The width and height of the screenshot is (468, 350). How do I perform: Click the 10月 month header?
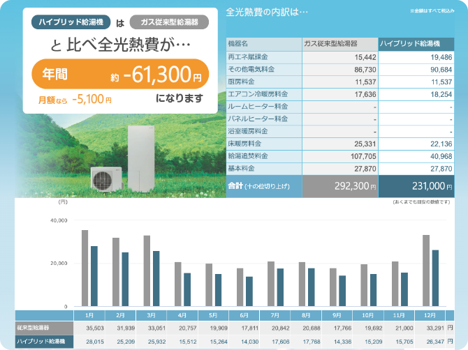pos(368,315)
